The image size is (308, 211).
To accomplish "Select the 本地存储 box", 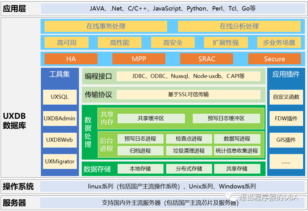I will point(140,169).
